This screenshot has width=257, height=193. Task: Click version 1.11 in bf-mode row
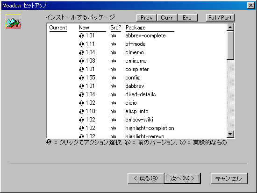tap(90, 44)
